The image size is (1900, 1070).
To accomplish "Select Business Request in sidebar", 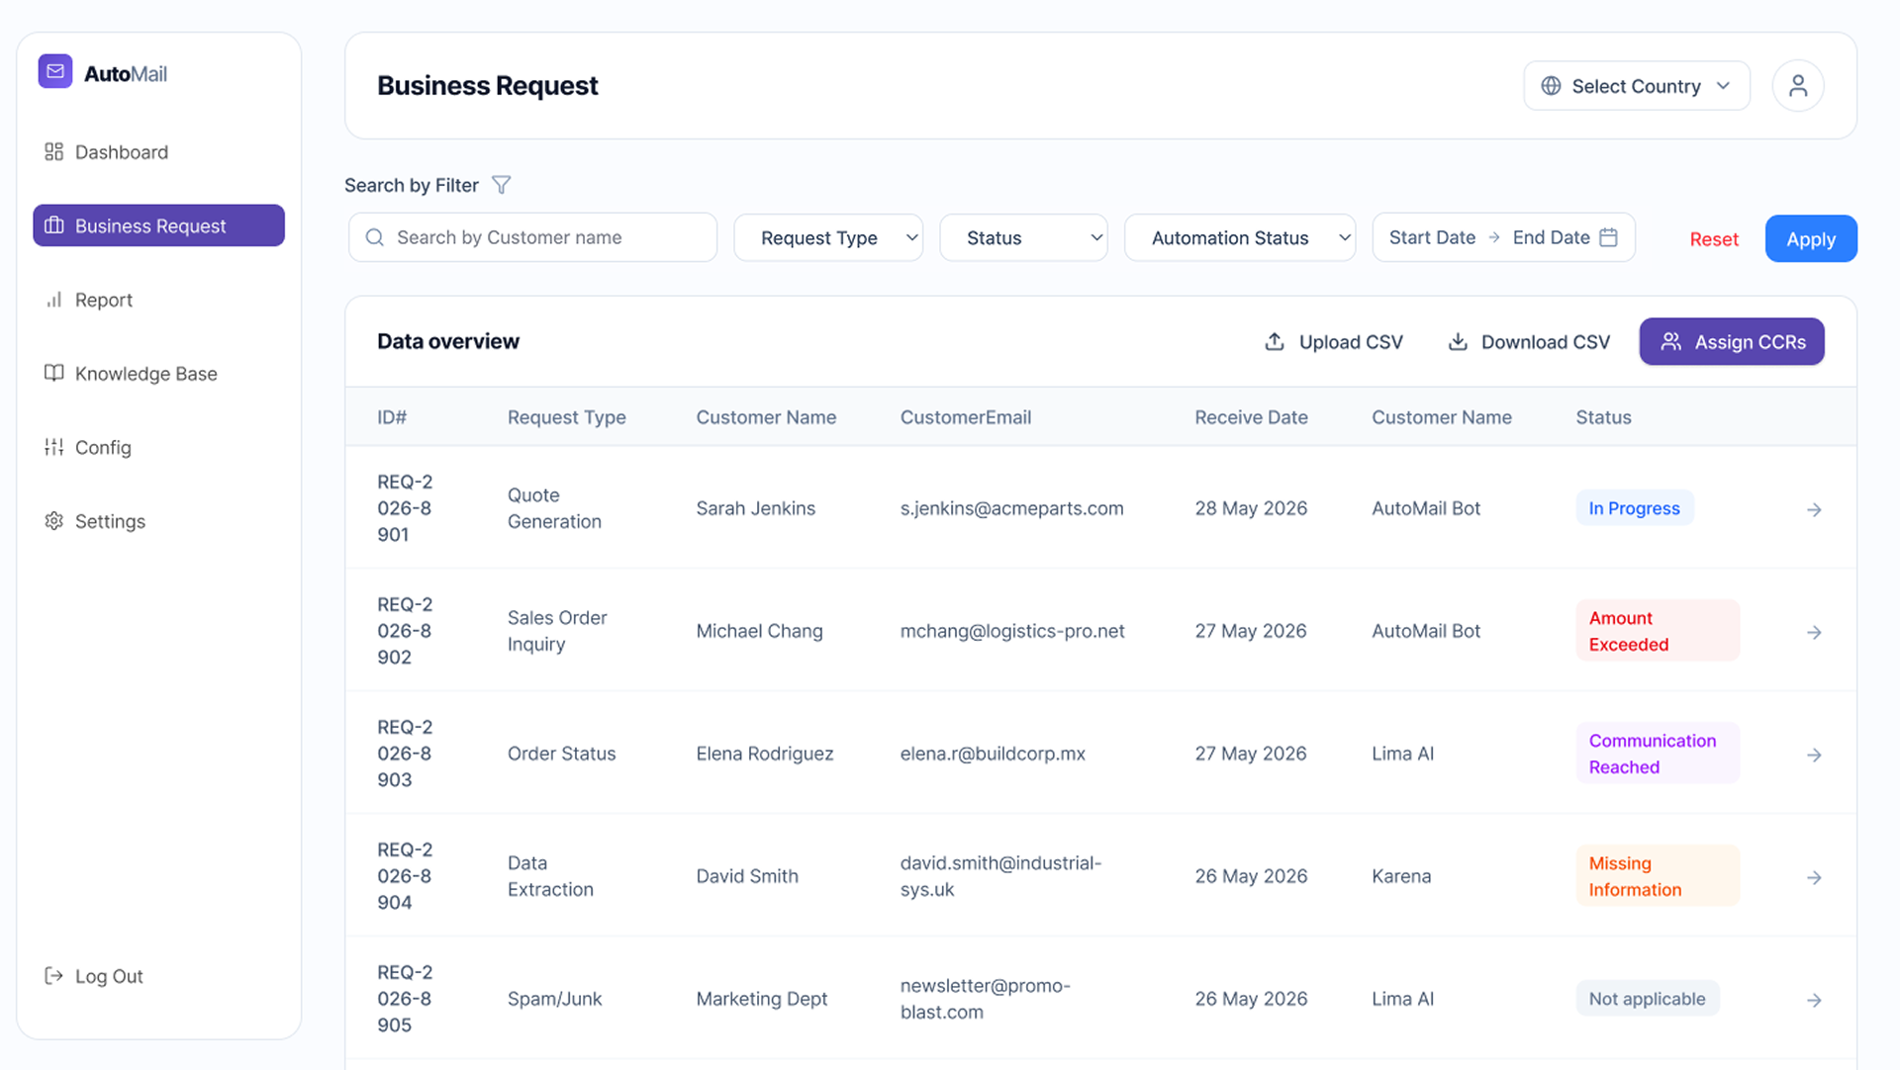I will (158, 225).
